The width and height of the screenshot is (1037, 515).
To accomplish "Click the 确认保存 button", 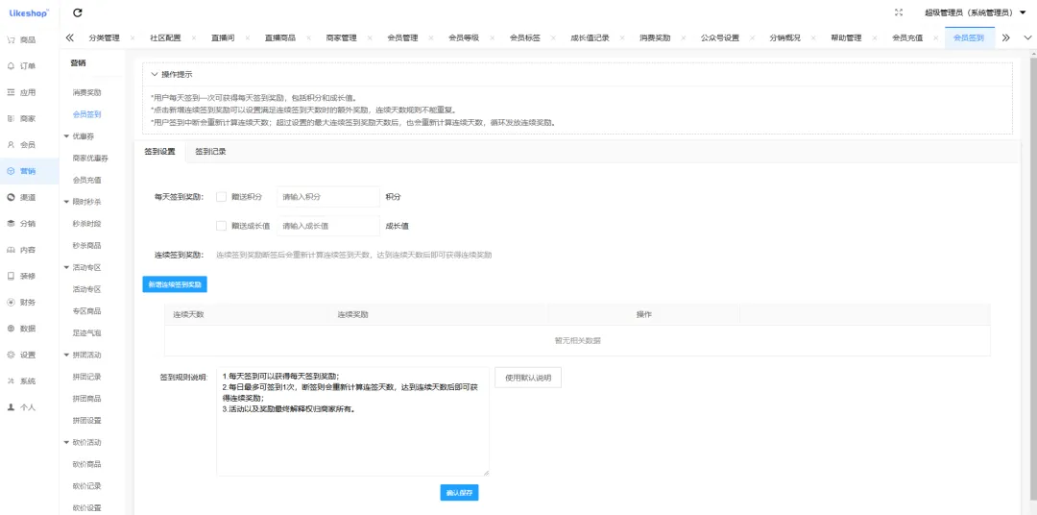I will pyautogui.click(x=459, y=493).
